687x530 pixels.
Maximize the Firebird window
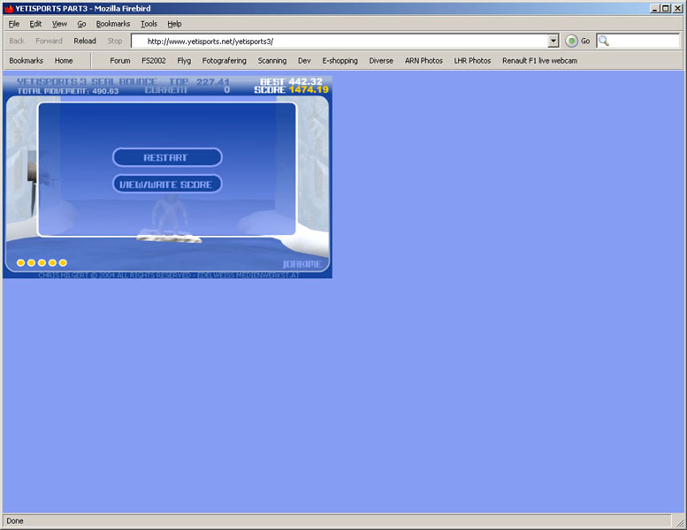[x=666, y=8]
